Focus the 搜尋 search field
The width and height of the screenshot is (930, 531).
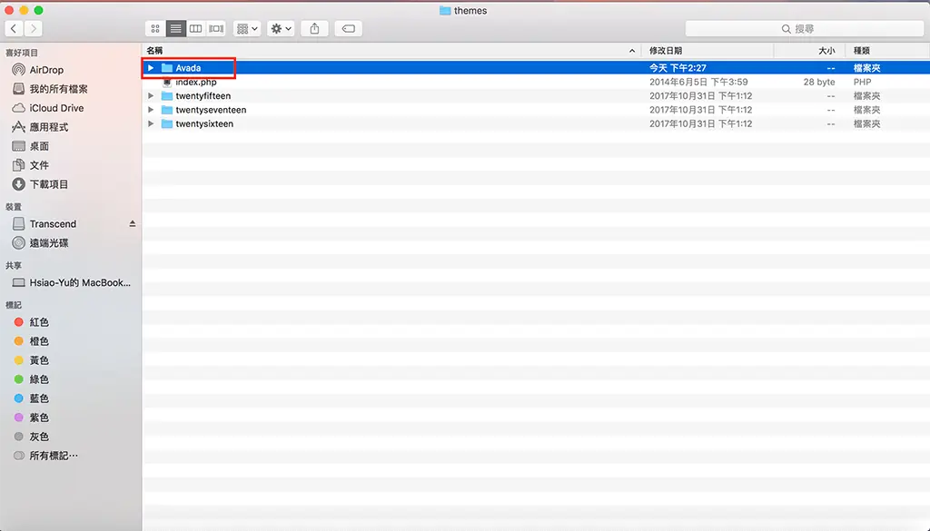point(805,28)
